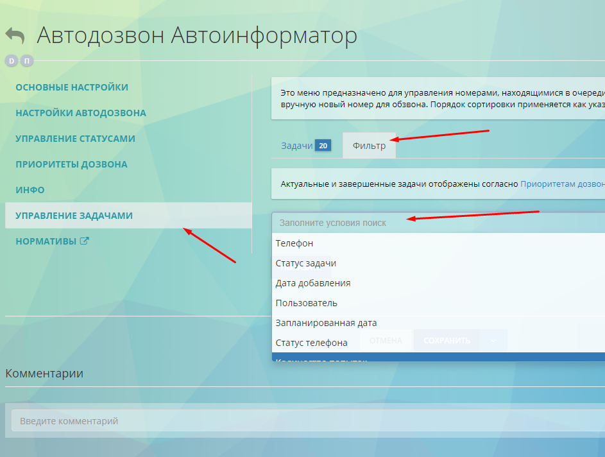Open Настройки автодозвона section
605x457 pixels.
click(x=80, y=113)
